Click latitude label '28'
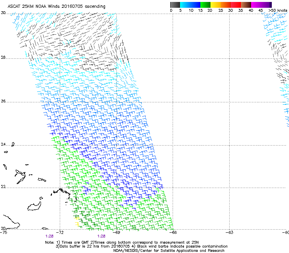 pyautogui.click(x=3, y=58)
